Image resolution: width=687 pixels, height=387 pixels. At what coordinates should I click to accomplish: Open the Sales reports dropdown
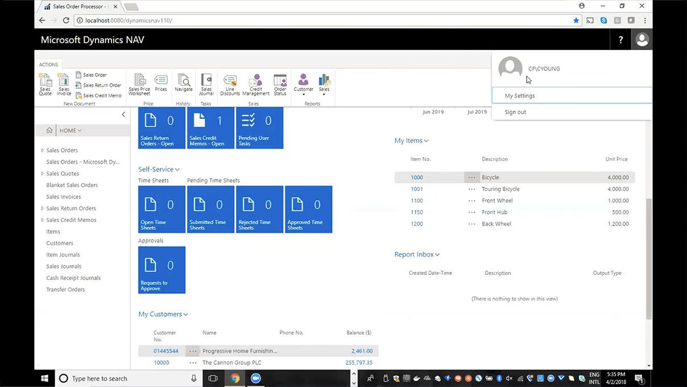(x=324, y=85)
